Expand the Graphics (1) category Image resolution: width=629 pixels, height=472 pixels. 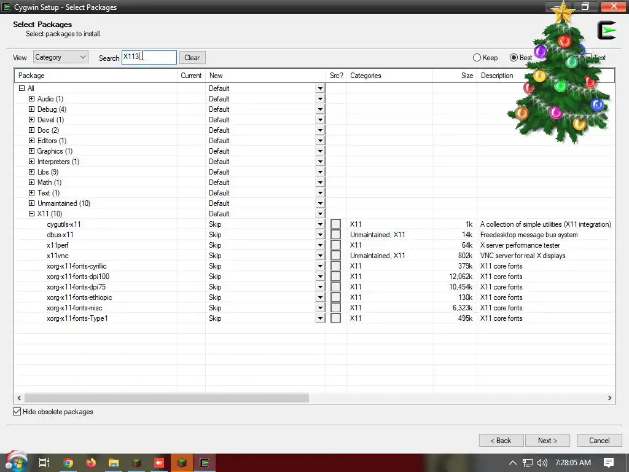(x=31, y=151)
